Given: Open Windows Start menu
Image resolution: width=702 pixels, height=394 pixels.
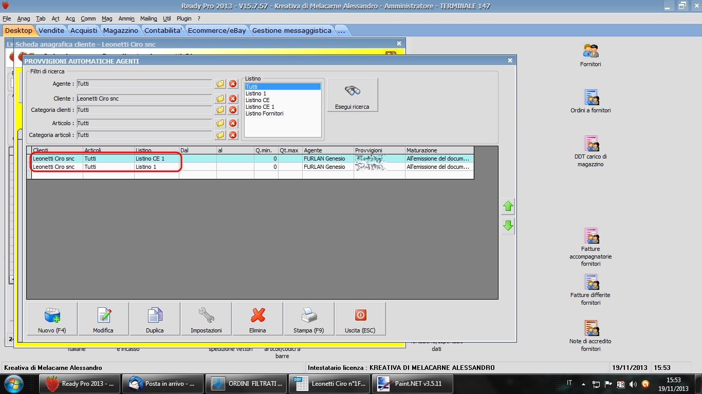Looking at the screenshot, I should pos(13,383).
